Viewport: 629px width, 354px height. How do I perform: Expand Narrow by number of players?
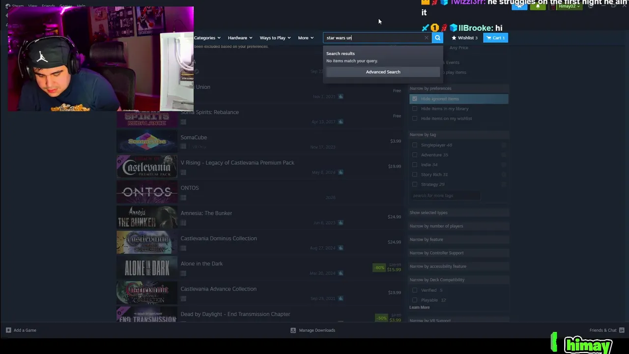458,226
